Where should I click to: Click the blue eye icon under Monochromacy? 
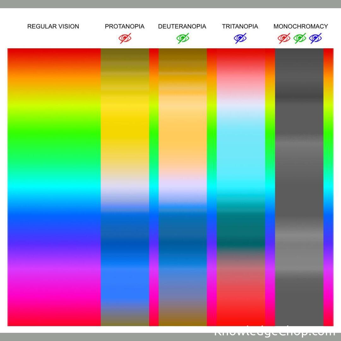315,38
